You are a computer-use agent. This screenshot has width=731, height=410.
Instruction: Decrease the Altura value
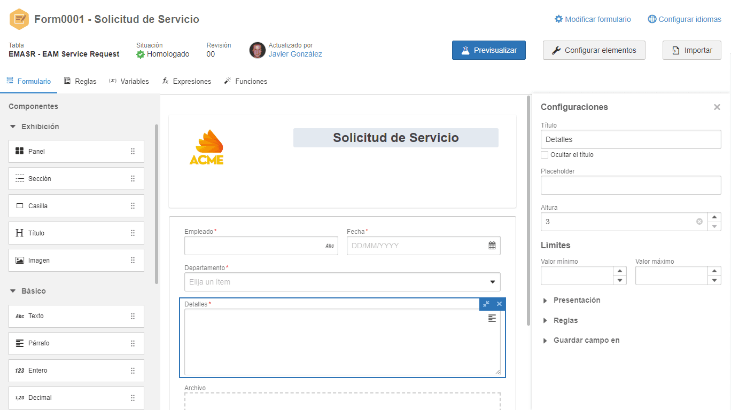(x=714, y=226)
